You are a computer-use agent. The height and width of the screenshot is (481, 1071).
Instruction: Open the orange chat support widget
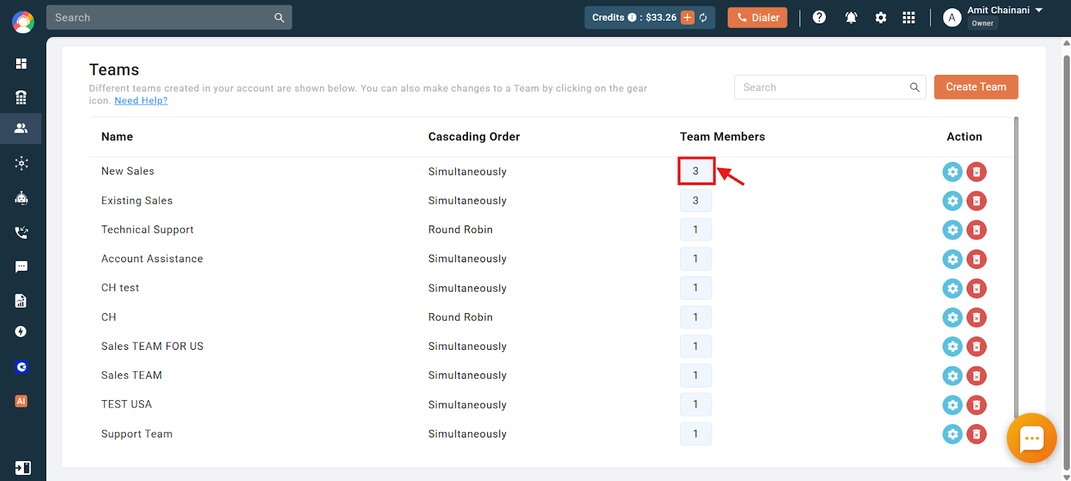(x=1032, y=438)
